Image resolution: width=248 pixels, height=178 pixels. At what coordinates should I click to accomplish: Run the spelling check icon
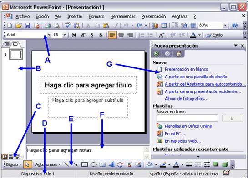[67, 25]
